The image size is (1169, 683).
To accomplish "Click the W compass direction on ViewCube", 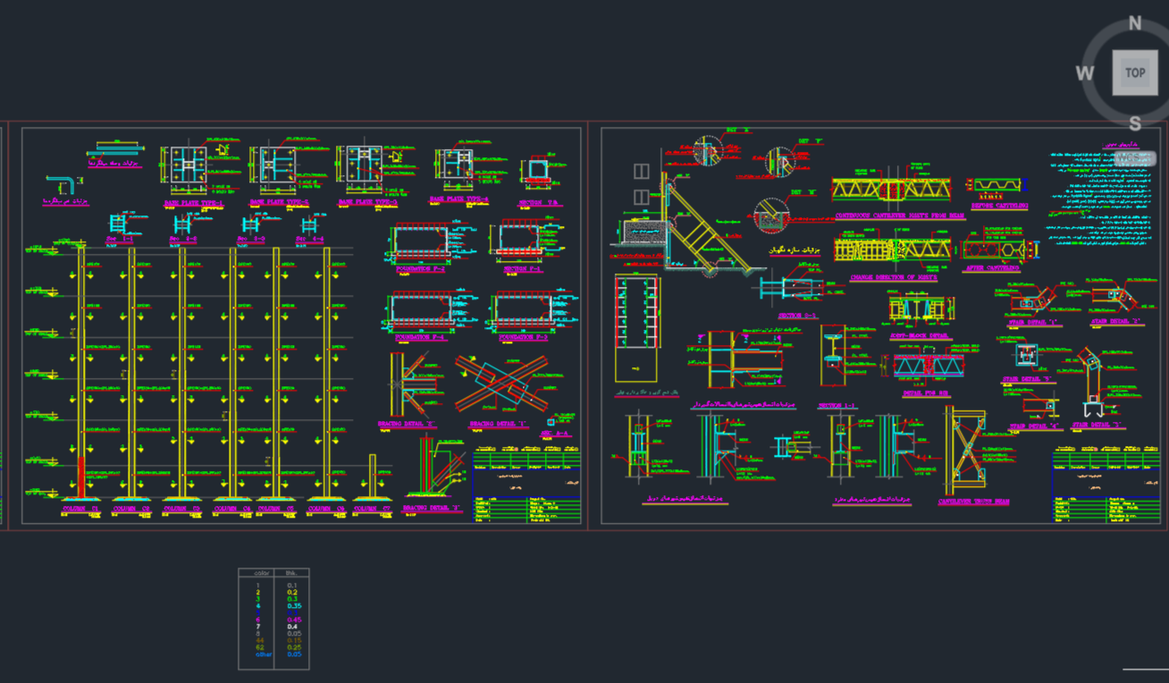I will tap(1085, 73).
